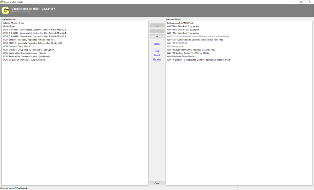
Task: Select Cloud Mod 4.2 Reduced Clouds Option
Action: tap(29, 50)
